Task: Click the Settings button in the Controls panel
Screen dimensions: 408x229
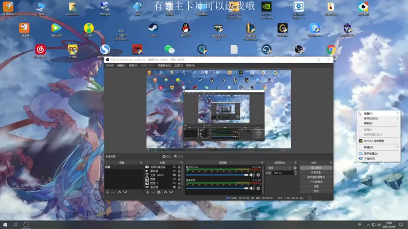Action: coord(316,186)
